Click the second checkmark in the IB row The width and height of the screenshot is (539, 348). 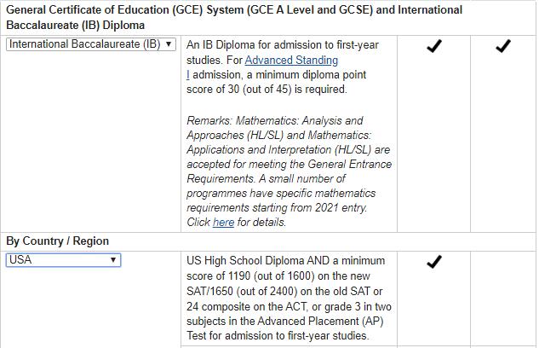503,46
